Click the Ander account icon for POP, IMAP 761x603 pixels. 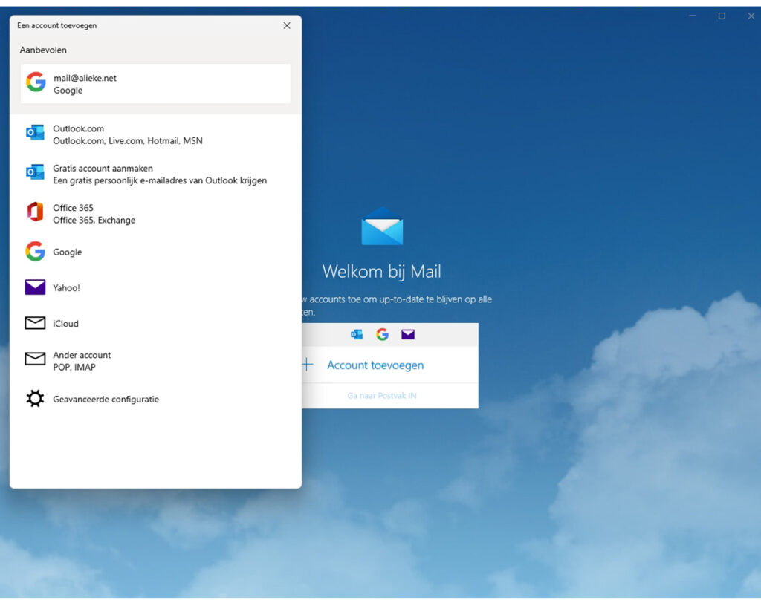pos(35,359)
